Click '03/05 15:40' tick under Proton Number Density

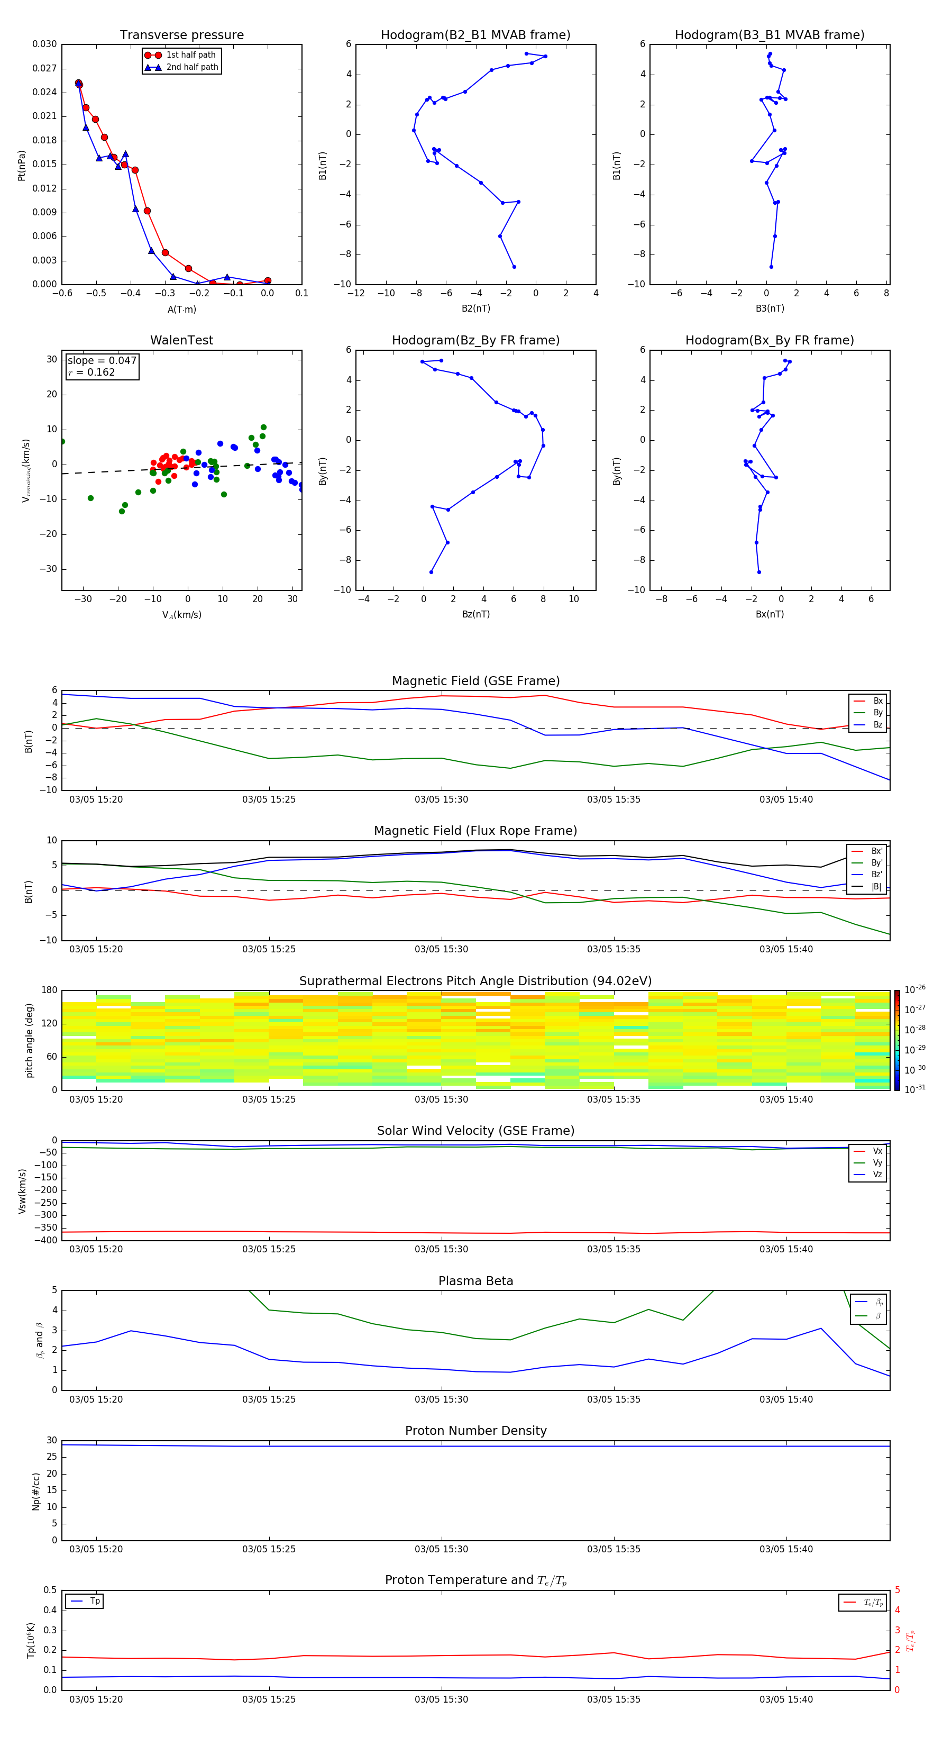786,1549
